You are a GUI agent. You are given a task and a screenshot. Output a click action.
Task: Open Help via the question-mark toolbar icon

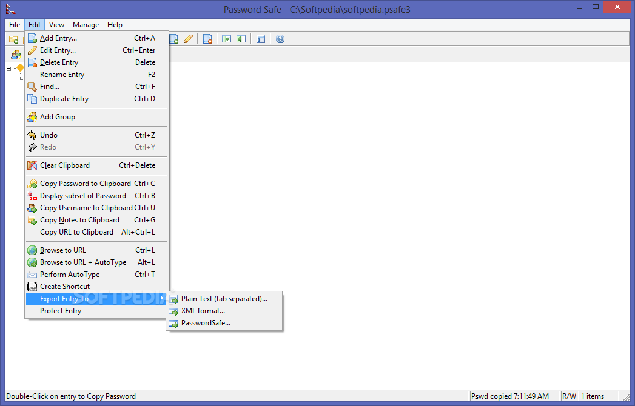pos(280,39)
